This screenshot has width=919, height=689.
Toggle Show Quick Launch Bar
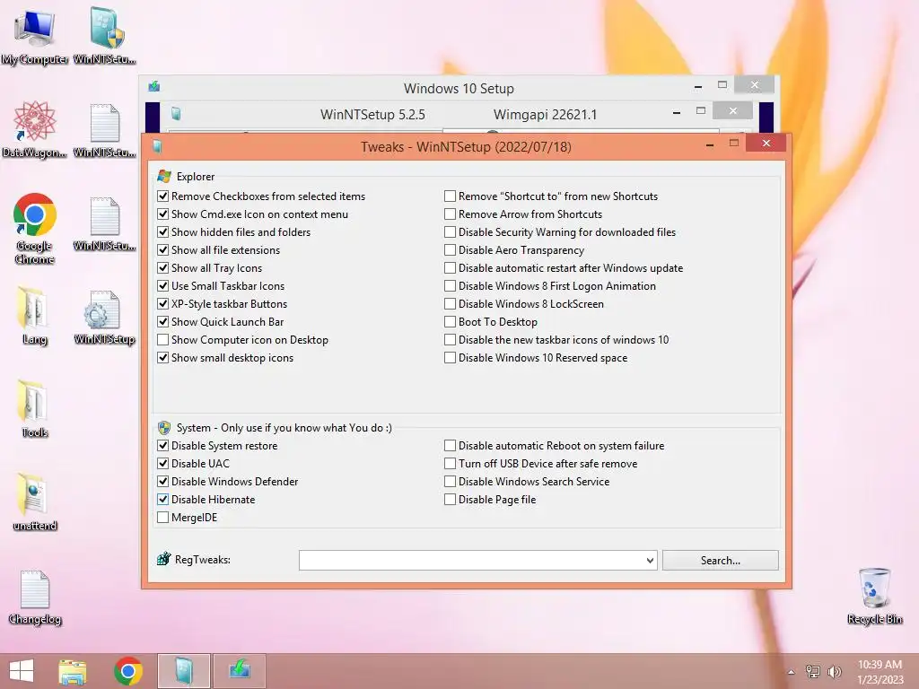pyautogui.click(x=163, y=322)
